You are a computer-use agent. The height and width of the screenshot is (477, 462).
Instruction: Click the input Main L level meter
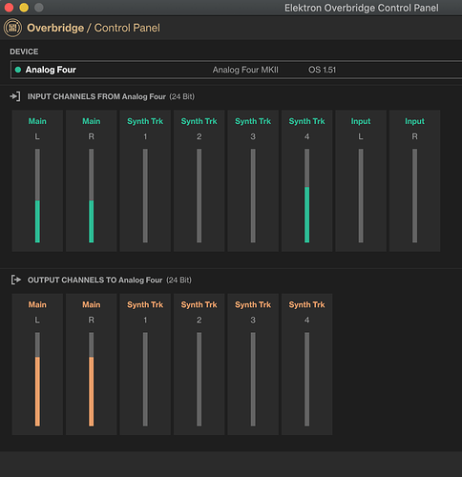(37, 196)
